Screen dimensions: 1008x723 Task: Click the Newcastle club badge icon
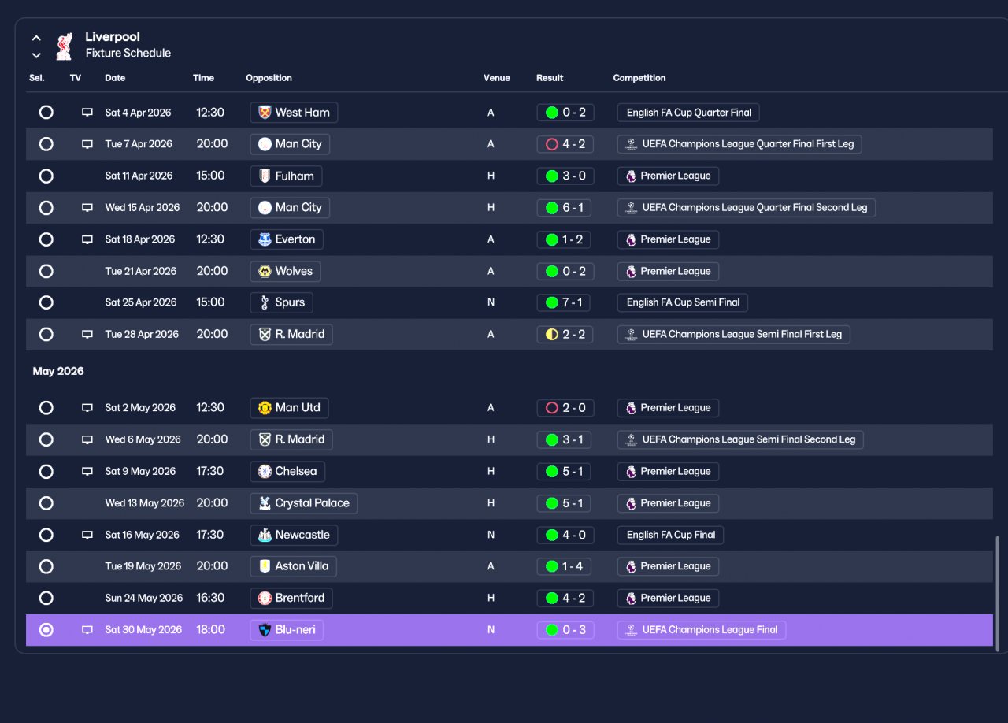pos(265,535)
